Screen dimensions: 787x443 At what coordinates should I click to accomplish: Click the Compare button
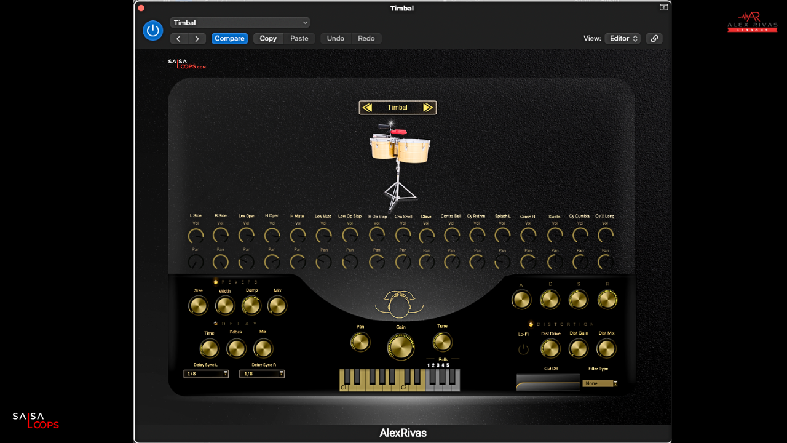tap(229, 38)
